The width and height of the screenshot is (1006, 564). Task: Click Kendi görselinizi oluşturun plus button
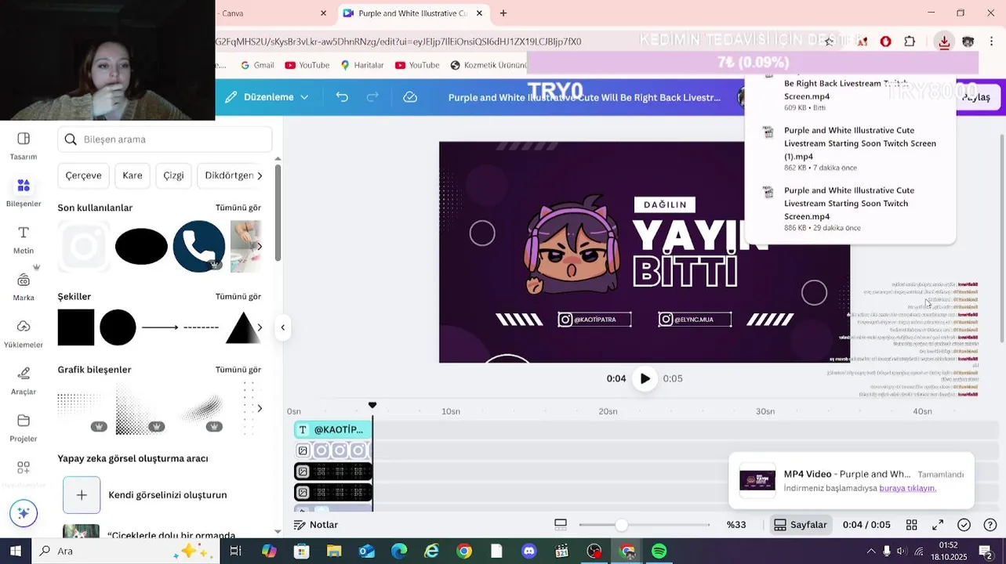(x=82, y=495)
